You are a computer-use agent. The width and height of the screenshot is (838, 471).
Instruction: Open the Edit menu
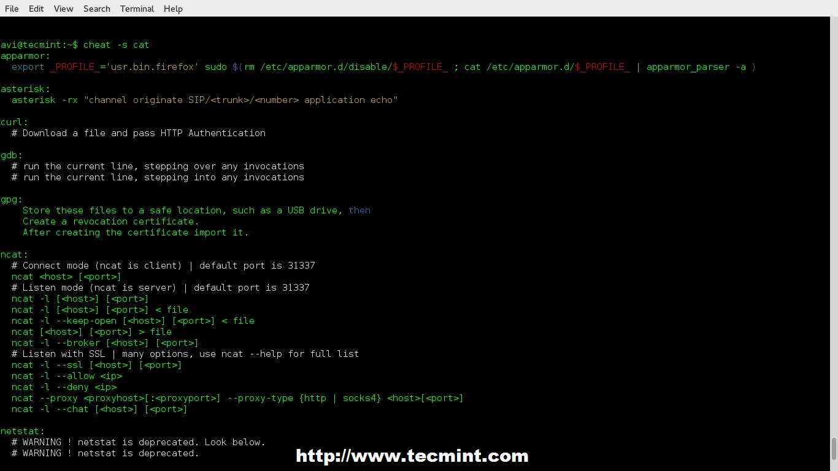tap(36, 9)
